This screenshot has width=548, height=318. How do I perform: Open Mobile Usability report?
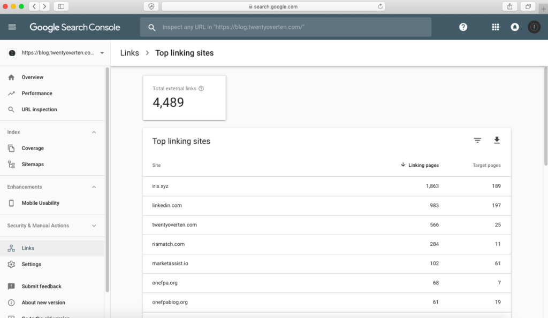pyautogui.click(x=40, y=203)
